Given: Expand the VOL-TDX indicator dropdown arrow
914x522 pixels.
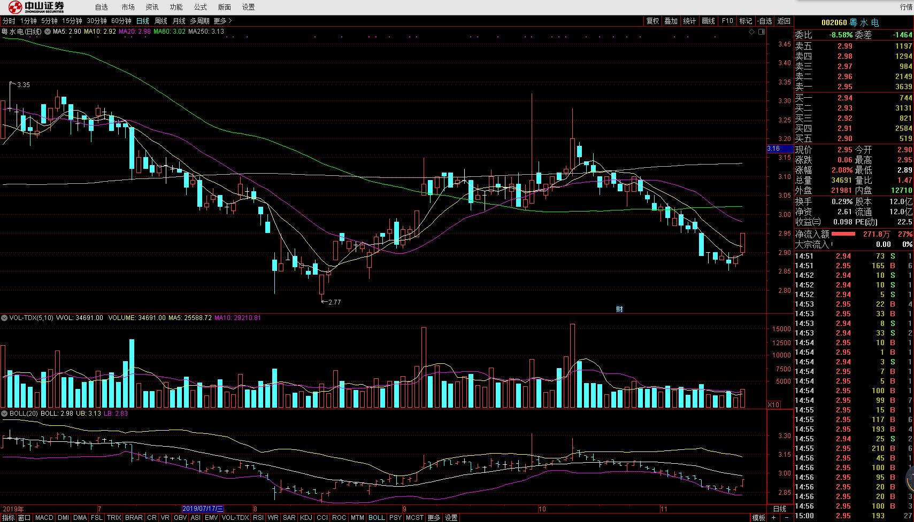Looking at the screenshot, I should click(5, 318).
